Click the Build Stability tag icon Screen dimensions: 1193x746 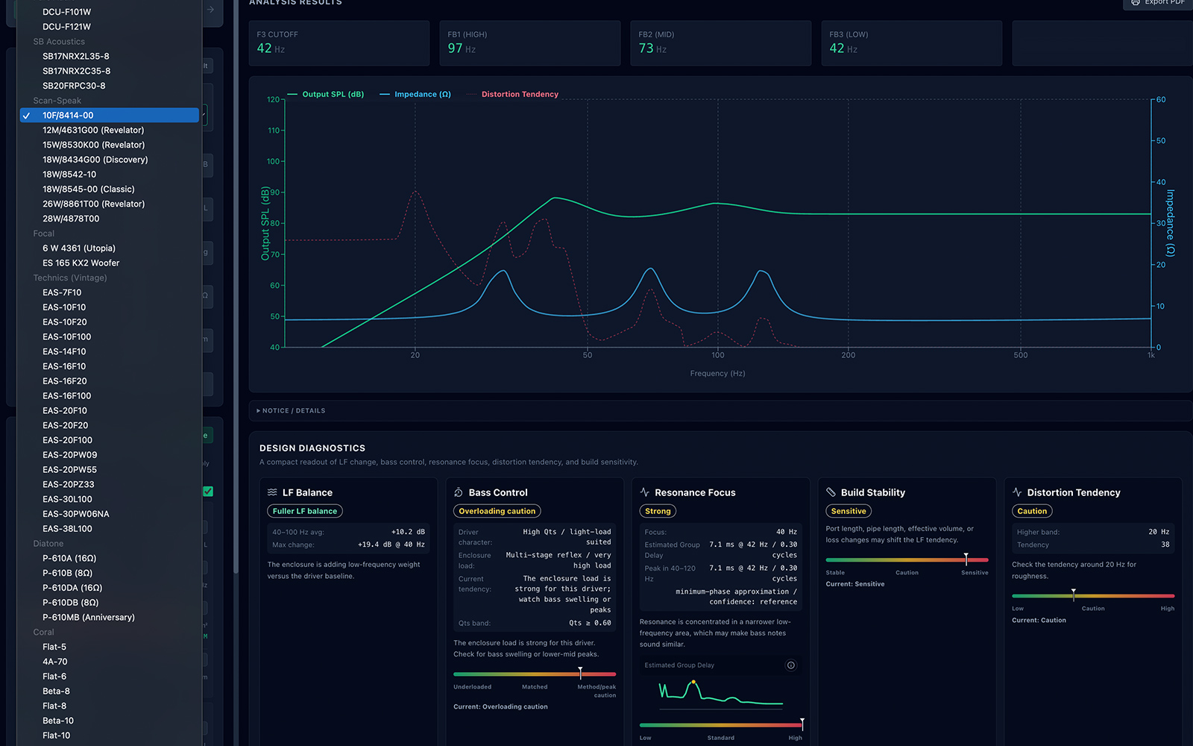[831, 492]
